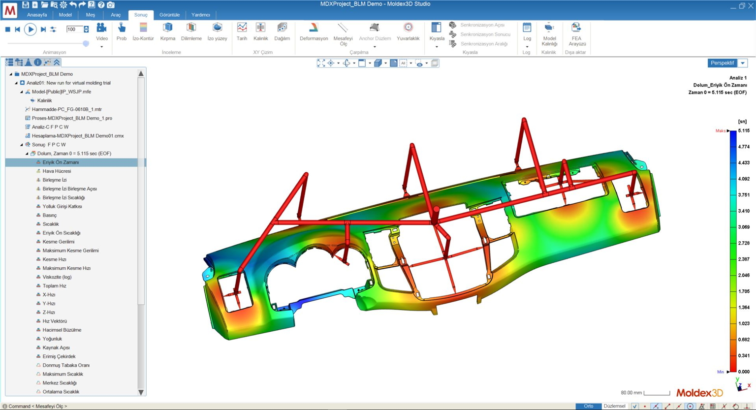The height and width of the screenshot is (410, 756).
Task: Select the İzo-Kontür tool
Action: [143, 32]
